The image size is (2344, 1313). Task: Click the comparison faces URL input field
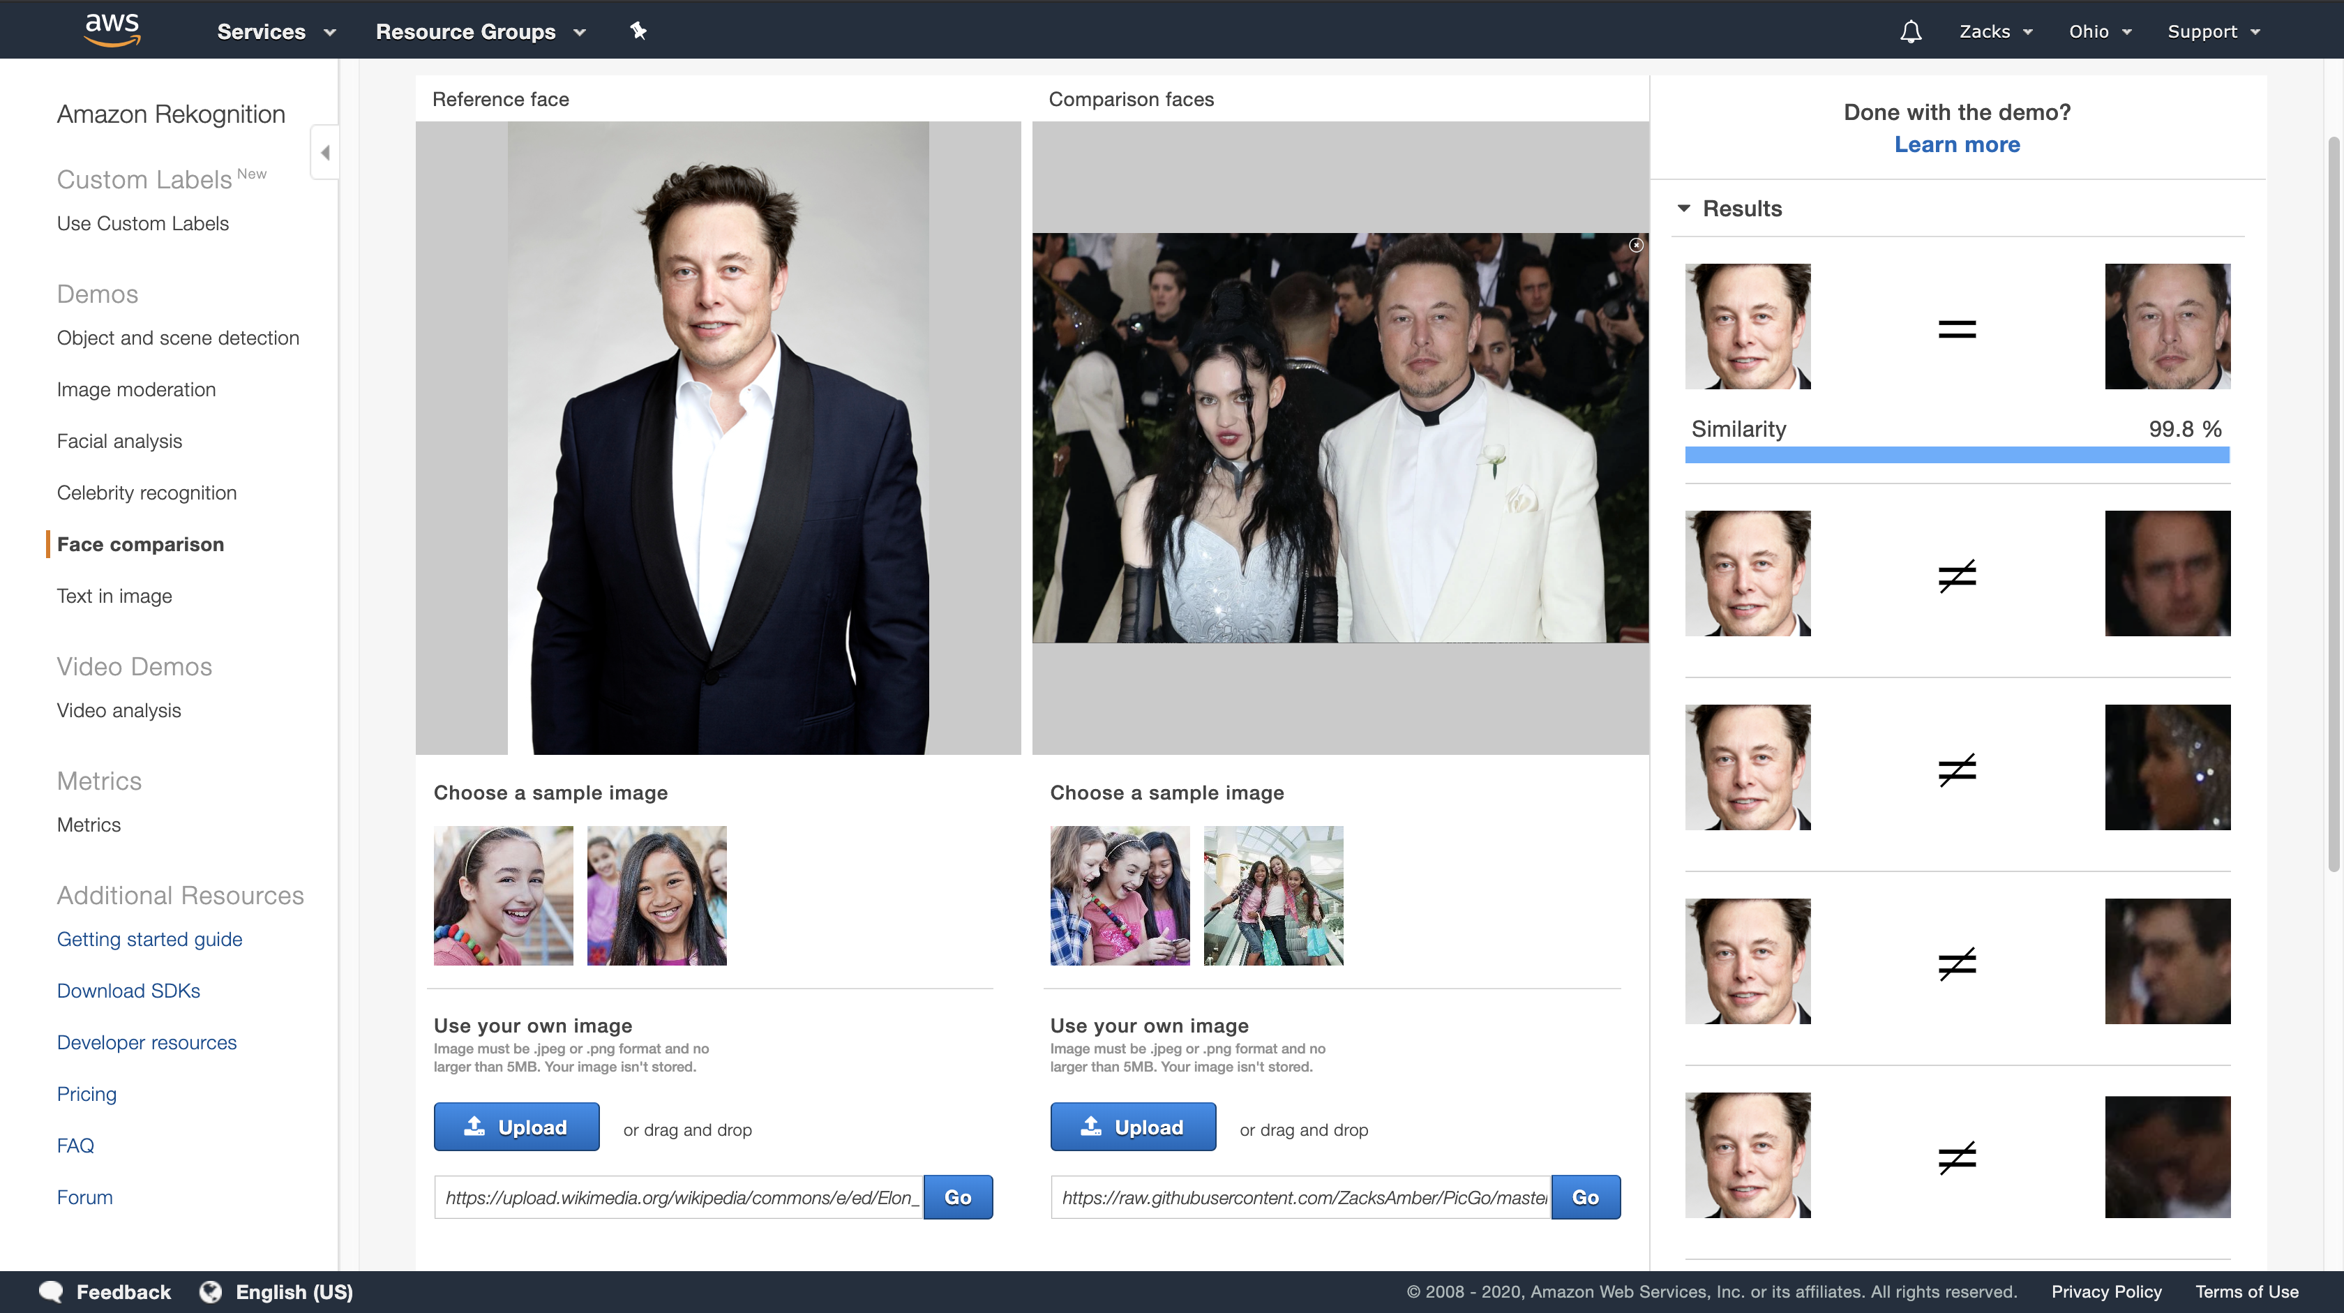click(1300, 1197)
